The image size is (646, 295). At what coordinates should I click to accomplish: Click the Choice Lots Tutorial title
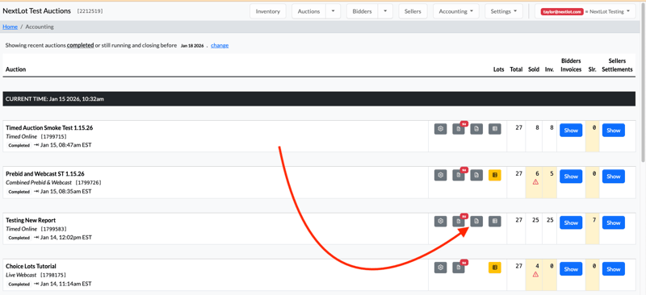tap(31, 266)
